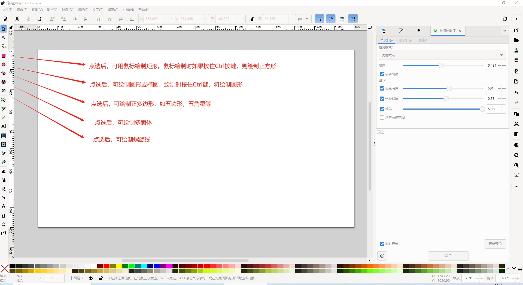Switch to the 多次扫描 tab

click(406, 40)
